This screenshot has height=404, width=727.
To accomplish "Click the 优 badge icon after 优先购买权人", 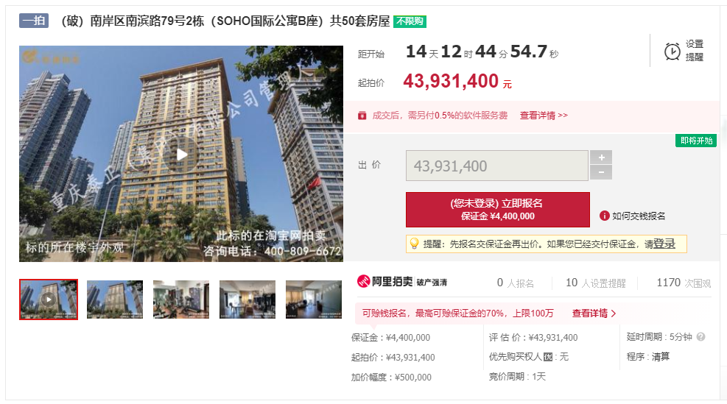I will [548, 357].
